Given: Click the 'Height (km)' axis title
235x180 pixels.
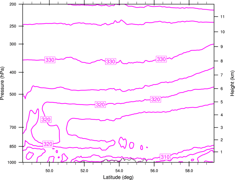Looking at the screenshot, I should [x=233, y=83].
